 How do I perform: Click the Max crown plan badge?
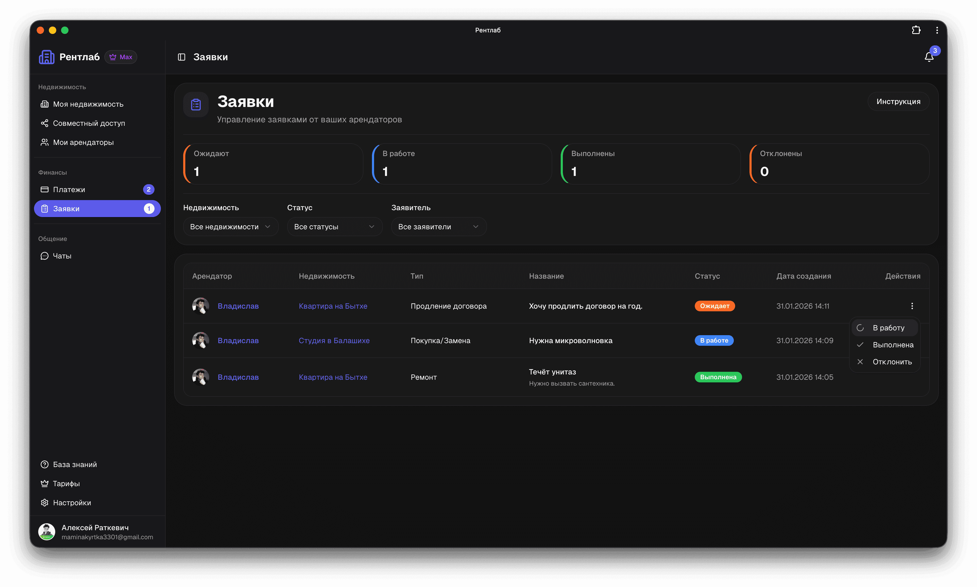click(121, 57)
